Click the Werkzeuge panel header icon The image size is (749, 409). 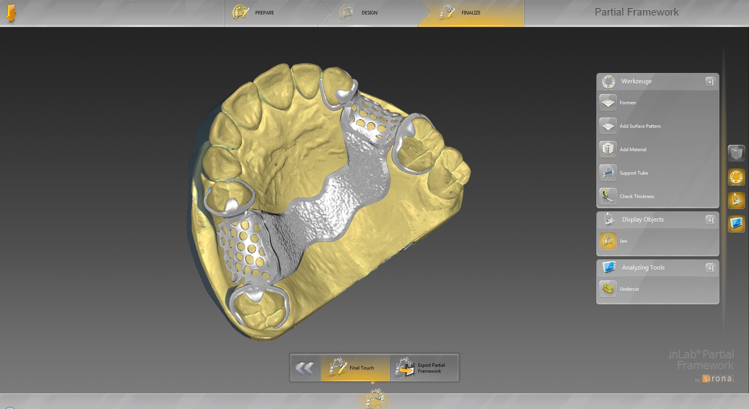(x=608, y=82)
